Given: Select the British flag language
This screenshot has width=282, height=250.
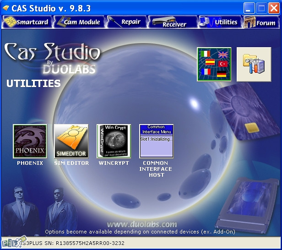Looking at the screenshot, I should click(x=223, y=54).
